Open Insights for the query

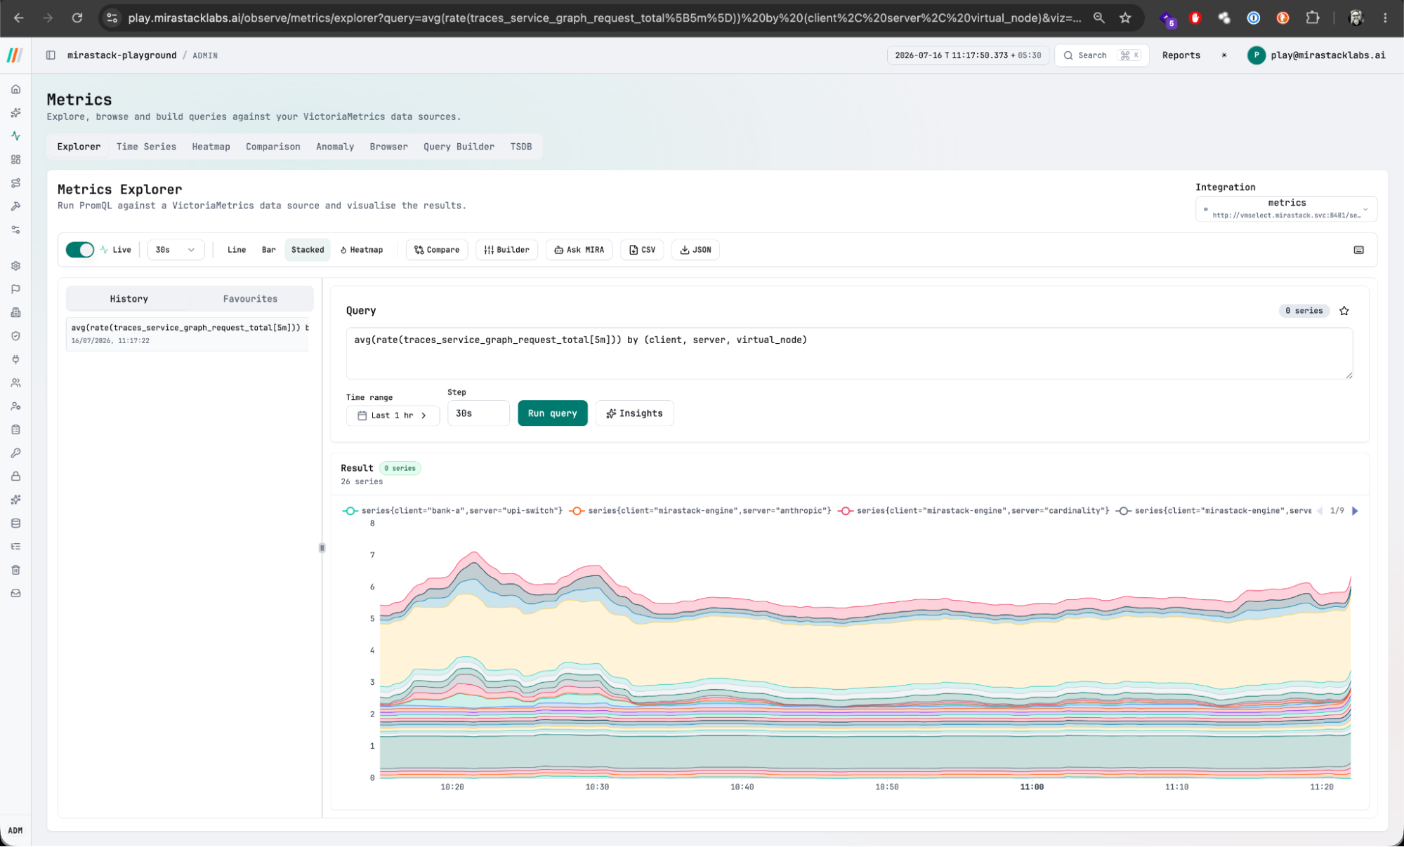click(x=634, y=413)
